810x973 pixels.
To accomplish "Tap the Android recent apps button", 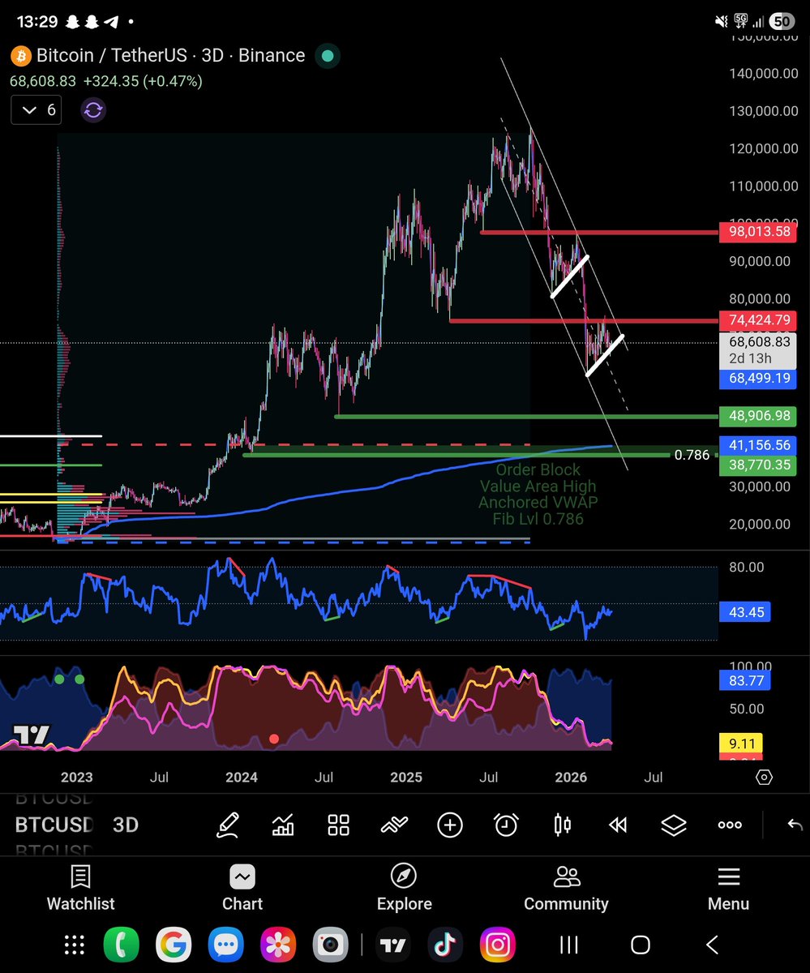I will [569, 945].
